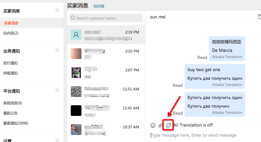Screen dimensions: 261x142
Task: Collapse the 买家消息 sidebar section
Action: click(x=57, y=10)
